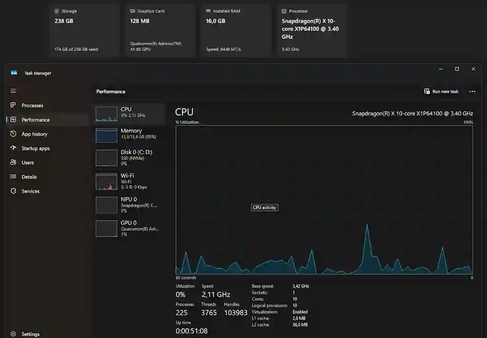Click the Storage info card

pyautogui.click(x=84, y=30)
